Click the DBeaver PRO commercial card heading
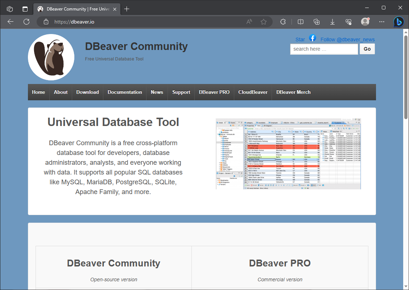 [x=280, y=263]
